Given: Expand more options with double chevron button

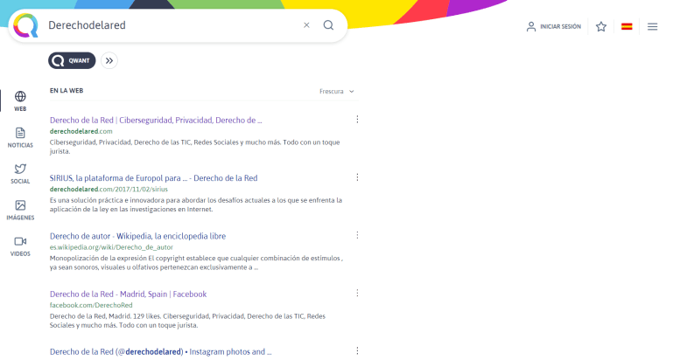Looking at the screenshot, I should point(109,61).
